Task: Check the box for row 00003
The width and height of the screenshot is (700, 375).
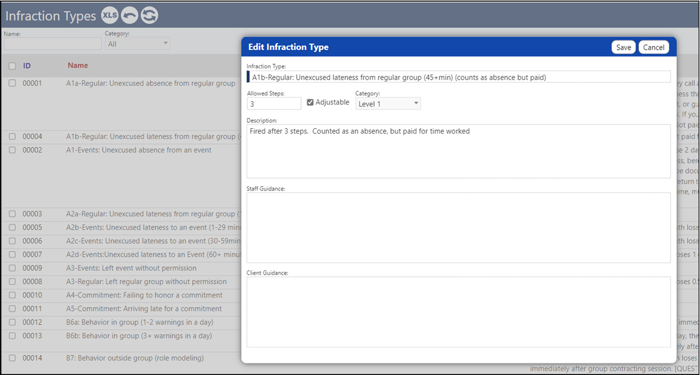Action: pos(13,214)
